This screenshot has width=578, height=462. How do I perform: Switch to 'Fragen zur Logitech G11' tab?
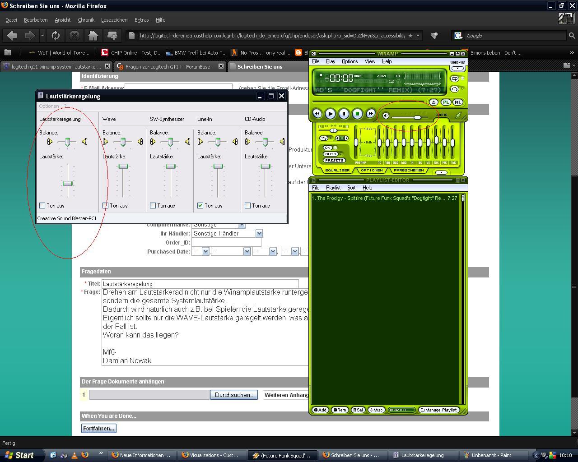pyautogui.click(x=168, y=66)
